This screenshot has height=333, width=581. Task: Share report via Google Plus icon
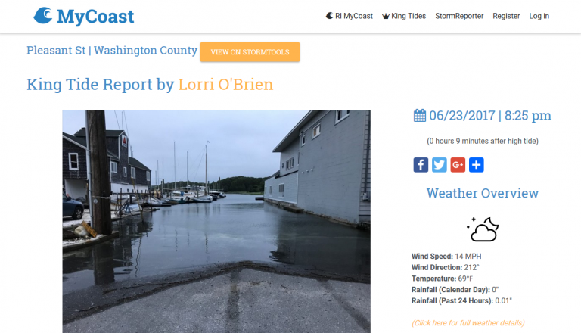(458, 165)
